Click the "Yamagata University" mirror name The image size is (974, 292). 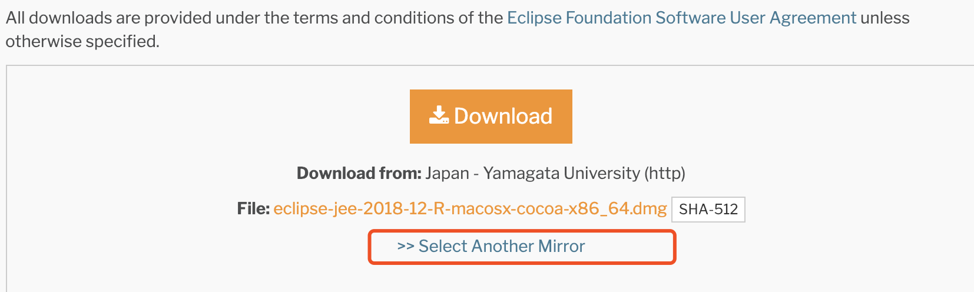(561, 173)
